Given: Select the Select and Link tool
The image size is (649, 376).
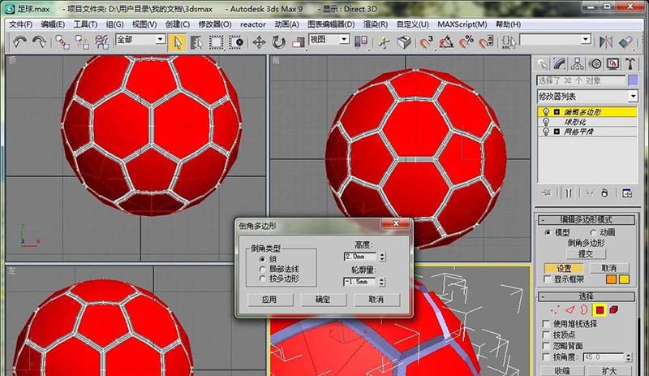Looking at the screenshot, I should coord(62,42).
